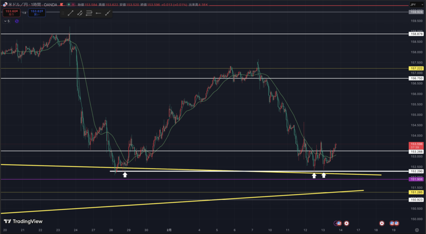Select the horizontal ray tool
426x234 pixels.
point(99,13)
